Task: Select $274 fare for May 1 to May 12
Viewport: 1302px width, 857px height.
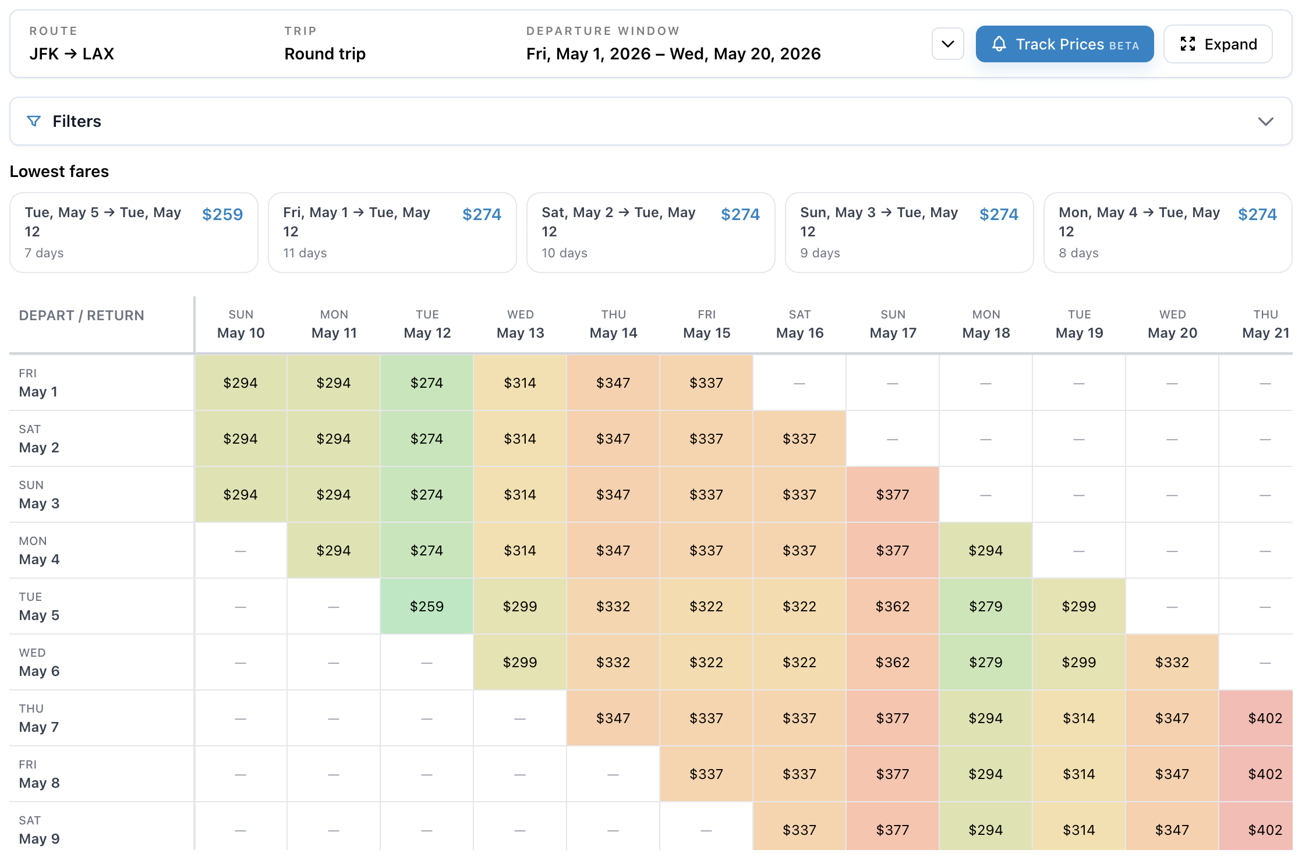Action: [427, 383]
